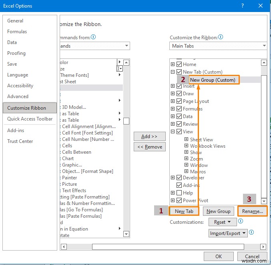Click down arrow of commands list scrollbar
271x265 pixels.
pyautogui.click(x=126, y=234)
